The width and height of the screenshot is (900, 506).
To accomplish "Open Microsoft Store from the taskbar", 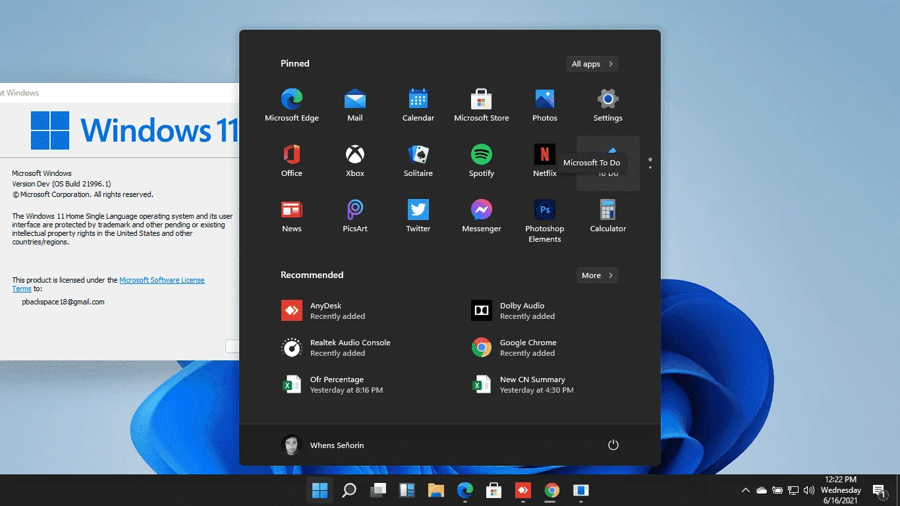I will point(494,490).
